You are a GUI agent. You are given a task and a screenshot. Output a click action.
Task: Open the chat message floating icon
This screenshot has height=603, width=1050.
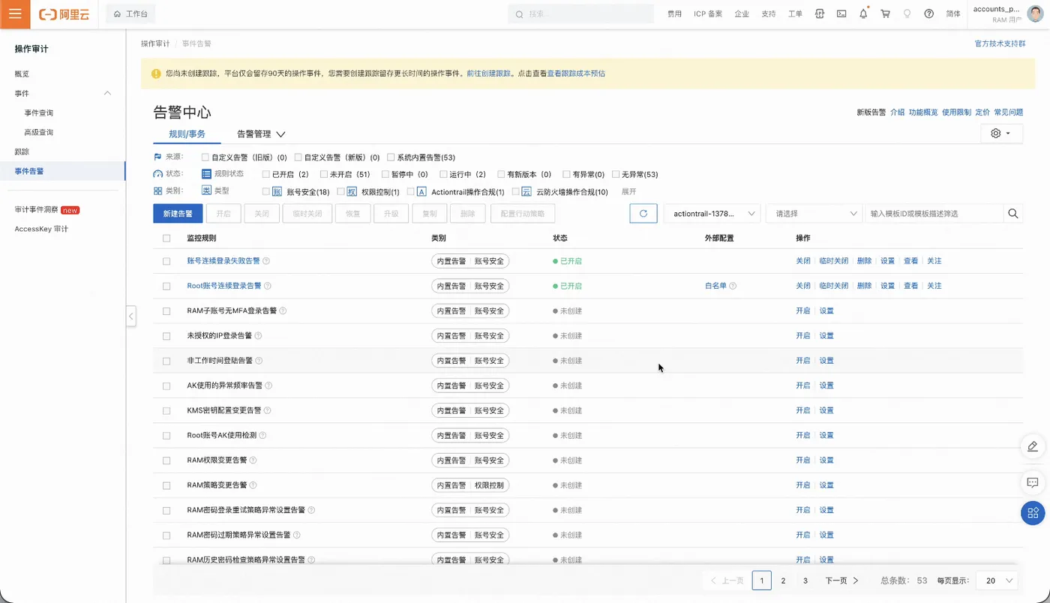(x=1033, y=482)
